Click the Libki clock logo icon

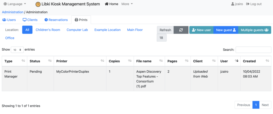pos(38,4)
